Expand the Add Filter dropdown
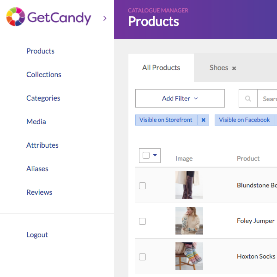The image size is (277, 277). click(x=180, y=98)
